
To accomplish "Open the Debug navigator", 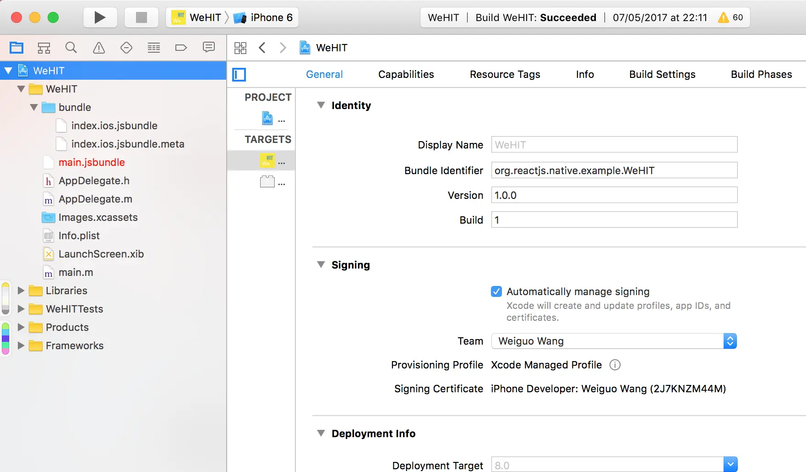I will (x=154, y=48).
